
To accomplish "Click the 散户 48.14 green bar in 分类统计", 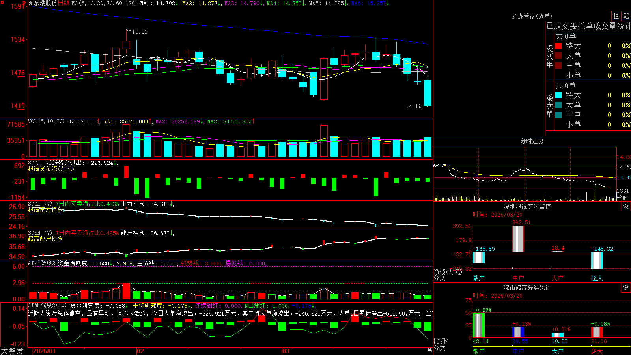I will (x=478, y=325).
